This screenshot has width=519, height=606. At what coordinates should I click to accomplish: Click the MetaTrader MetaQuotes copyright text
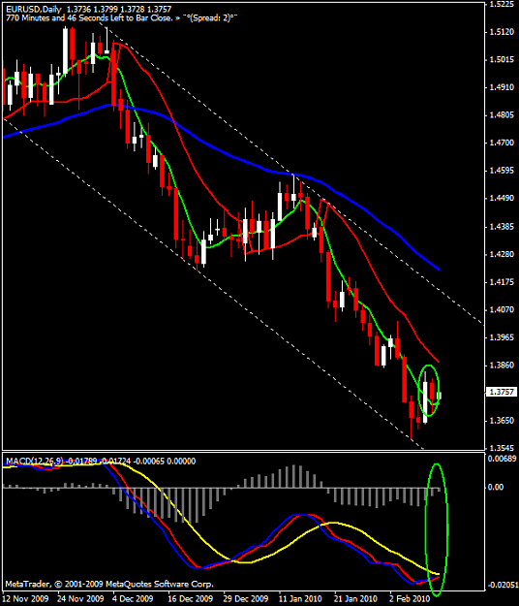click(x=109, y=584)
